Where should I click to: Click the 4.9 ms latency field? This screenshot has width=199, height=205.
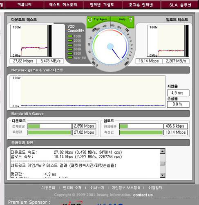[x=178, y=93]
